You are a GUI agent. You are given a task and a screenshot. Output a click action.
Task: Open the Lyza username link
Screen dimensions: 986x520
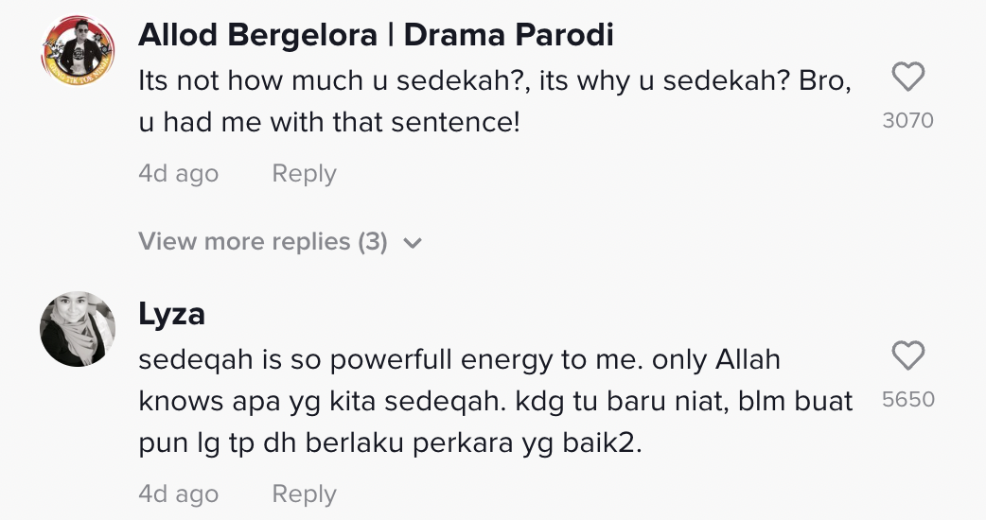[x=171, y=314]
